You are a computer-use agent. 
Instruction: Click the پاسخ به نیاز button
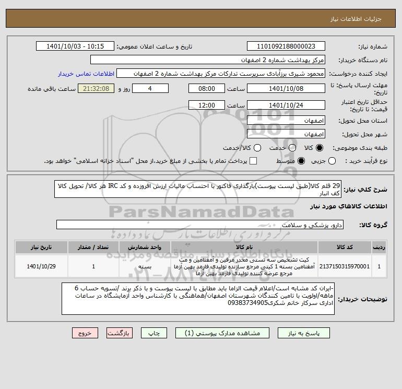tap(303, 333)
